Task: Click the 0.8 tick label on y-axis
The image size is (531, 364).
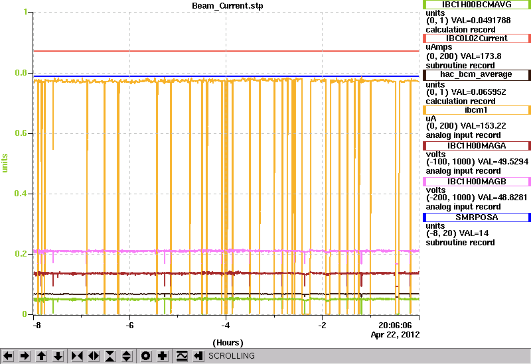Action: tap(21, 73)
